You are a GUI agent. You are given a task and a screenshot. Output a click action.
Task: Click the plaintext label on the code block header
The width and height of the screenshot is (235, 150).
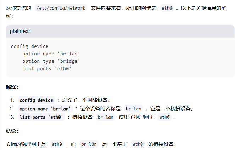click(20, 31)
